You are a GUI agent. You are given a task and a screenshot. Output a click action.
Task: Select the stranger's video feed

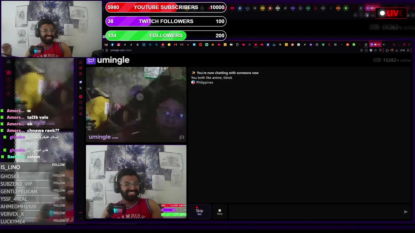(x=136, y=104)
